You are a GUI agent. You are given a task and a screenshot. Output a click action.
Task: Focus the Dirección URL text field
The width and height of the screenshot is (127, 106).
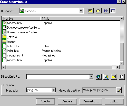pos(58,77)
